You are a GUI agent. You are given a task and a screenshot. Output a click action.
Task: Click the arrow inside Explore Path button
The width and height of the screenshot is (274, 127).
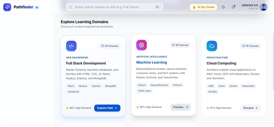click(116, 108)
